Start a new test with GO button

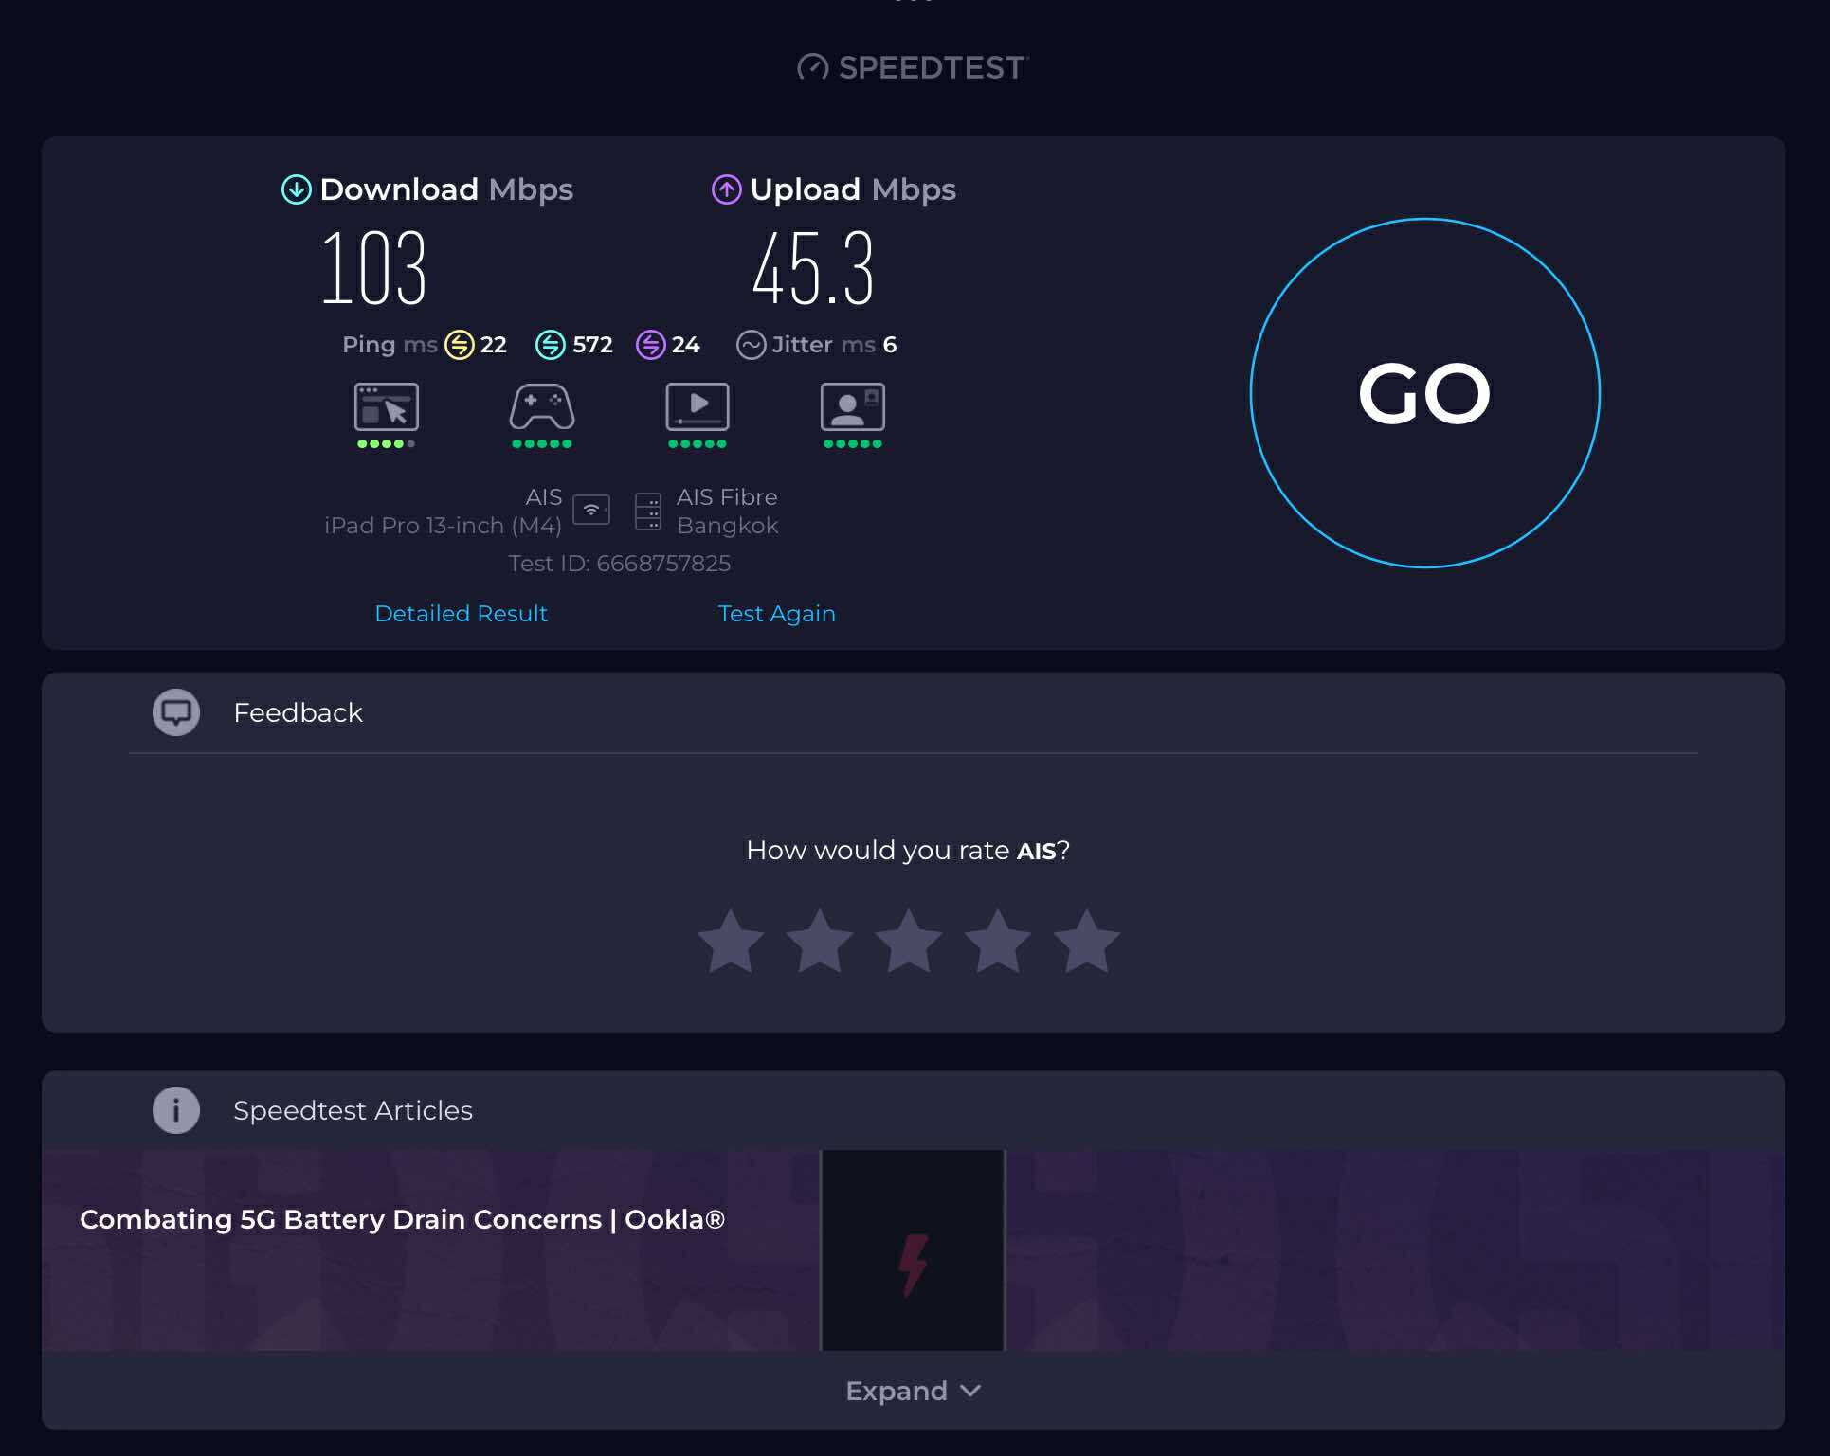pos(1424,393)
